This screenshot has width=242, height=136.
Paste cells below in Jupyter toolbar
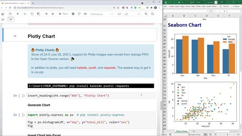[39, 14]
